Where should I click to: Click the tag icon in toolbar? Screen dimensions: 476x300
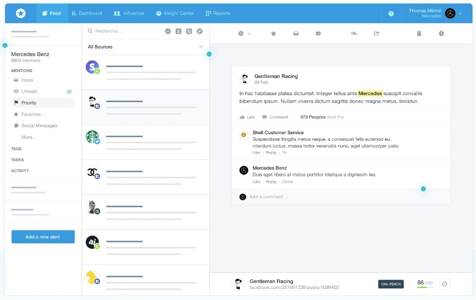click(x=319, y=34)
